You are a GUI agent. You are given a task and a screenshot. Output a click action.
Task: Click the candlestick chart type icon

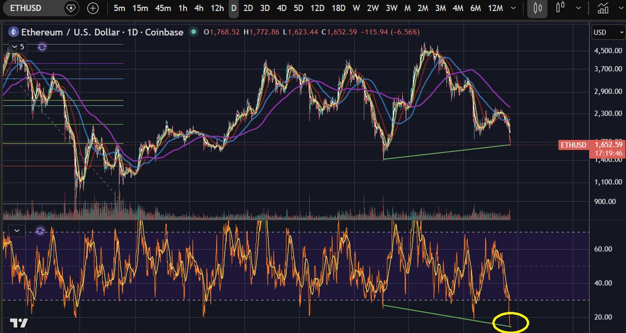538,8
